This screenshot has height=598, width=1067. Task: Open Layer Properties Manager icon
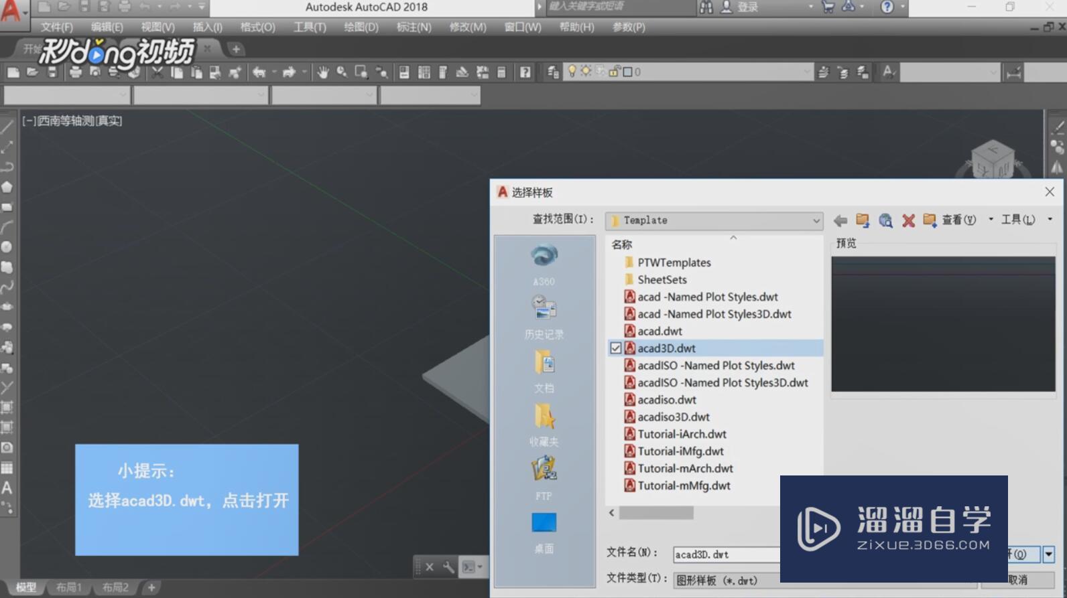(553, 72)
